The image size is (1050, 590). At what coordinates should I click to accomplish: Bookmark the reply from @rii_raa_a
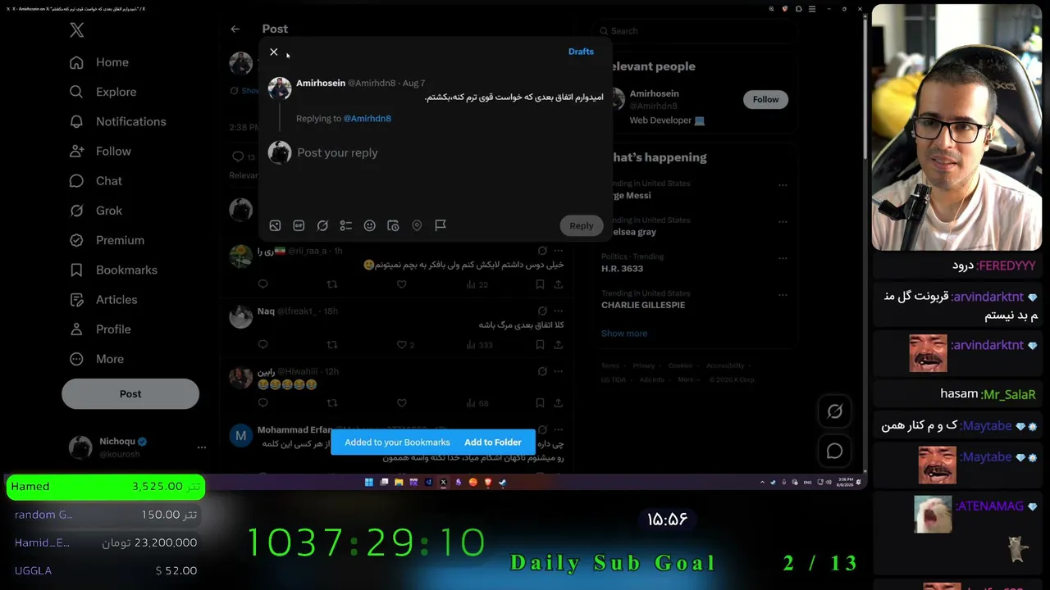point(540,284)
